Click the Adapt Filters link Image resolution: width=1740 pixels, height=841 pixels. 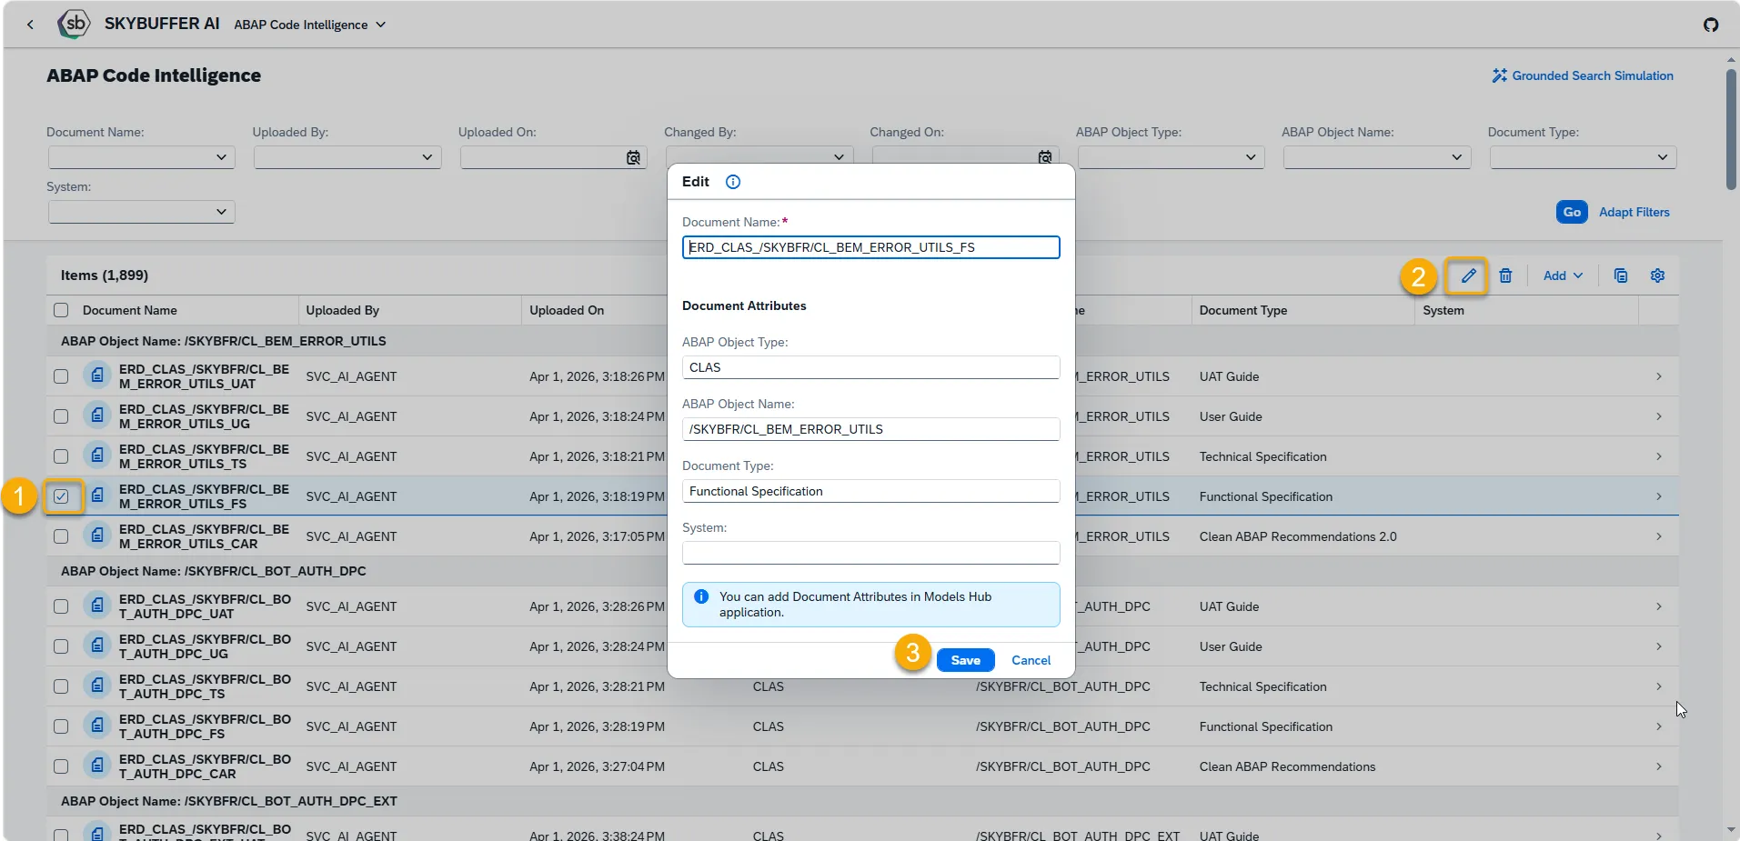coord(1634,212)
